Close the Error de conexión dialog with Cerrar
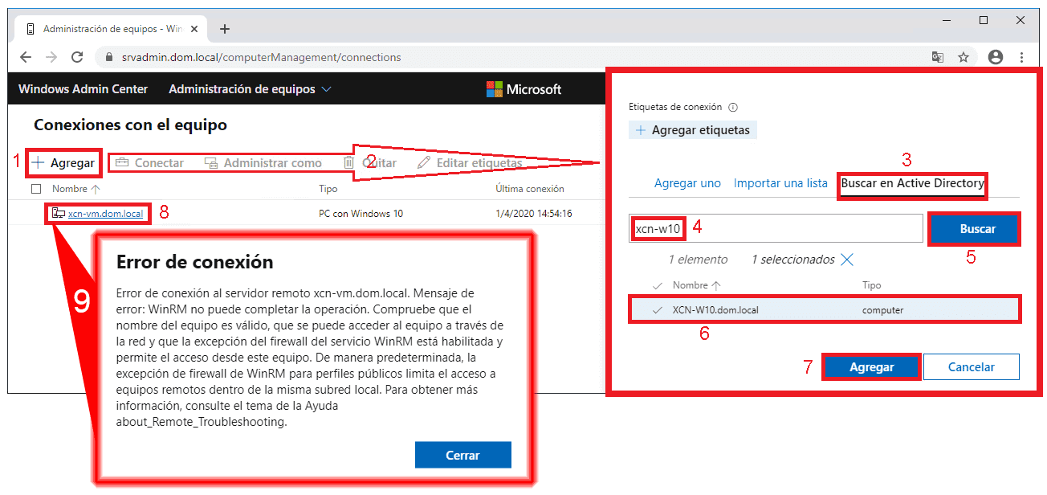This screenshot has height=495, width=1047. pyautogui.click(x=462, y=454)
